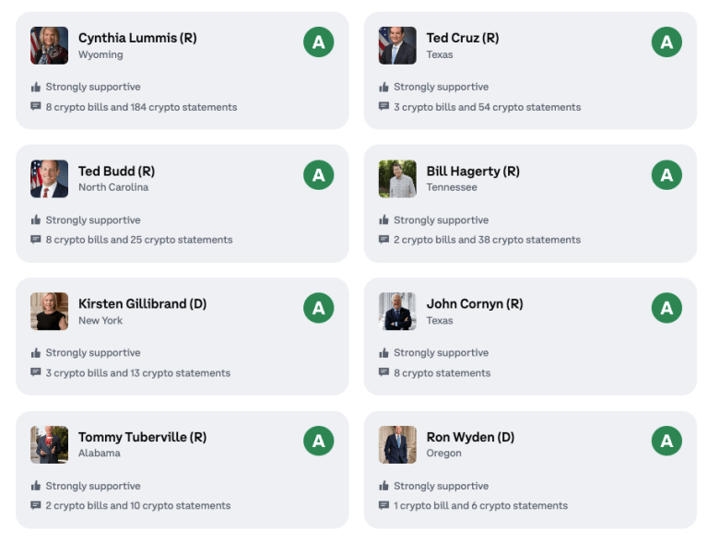This screenshot has height=542, width=708.
Task: Open the John Cornyn (R) name link
Action: tap(474, 304)
